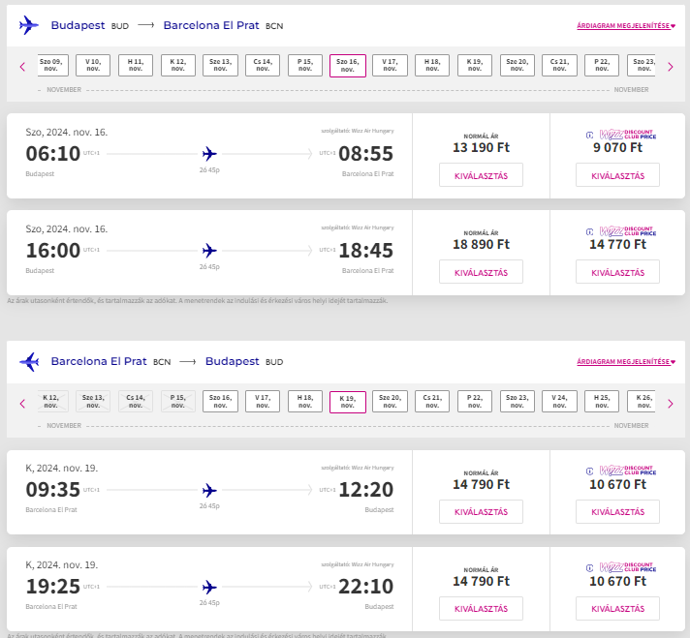
Task: Click Wizz Discount Club logo on 06:10 flight
Action: 621,136
